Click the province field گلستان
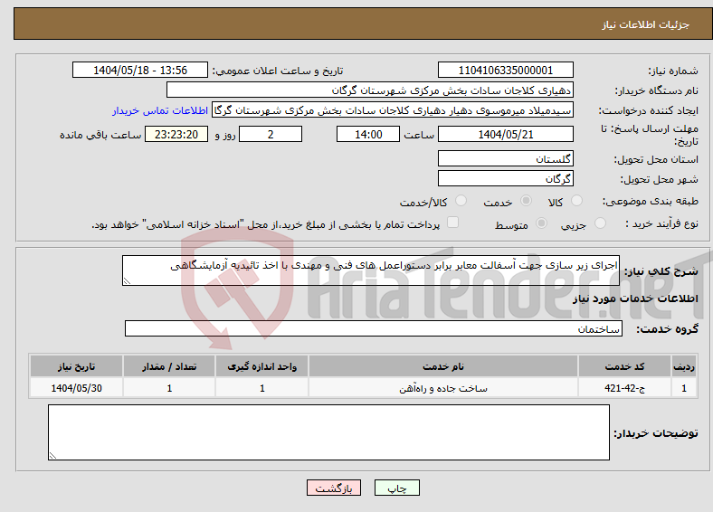 [506, 158]
